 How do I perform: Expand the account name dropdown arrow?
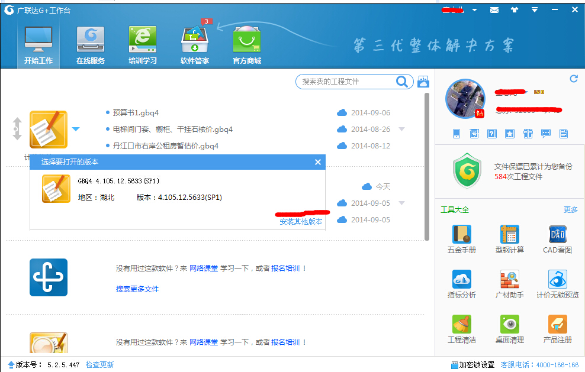(x=474, y=10)
